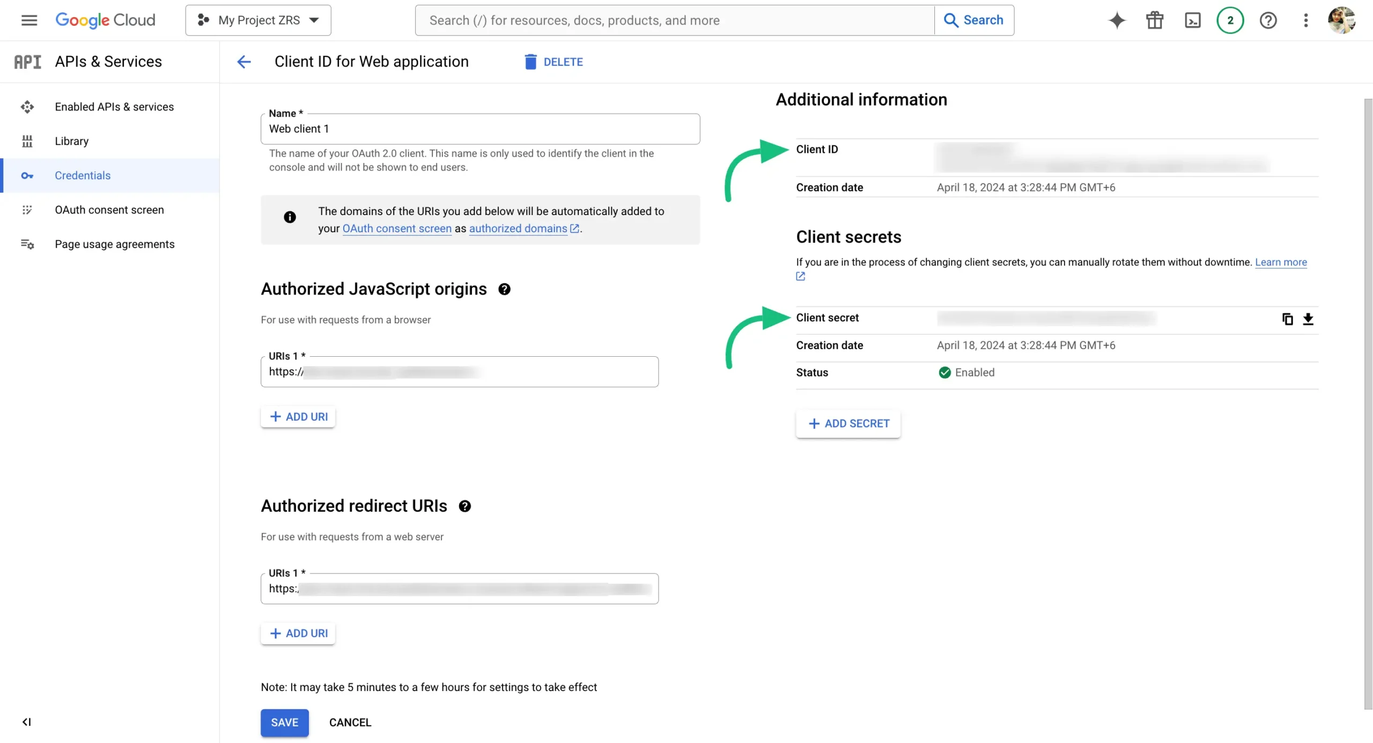Activate the Cloud Shell terminal icon

[1192, 20]
